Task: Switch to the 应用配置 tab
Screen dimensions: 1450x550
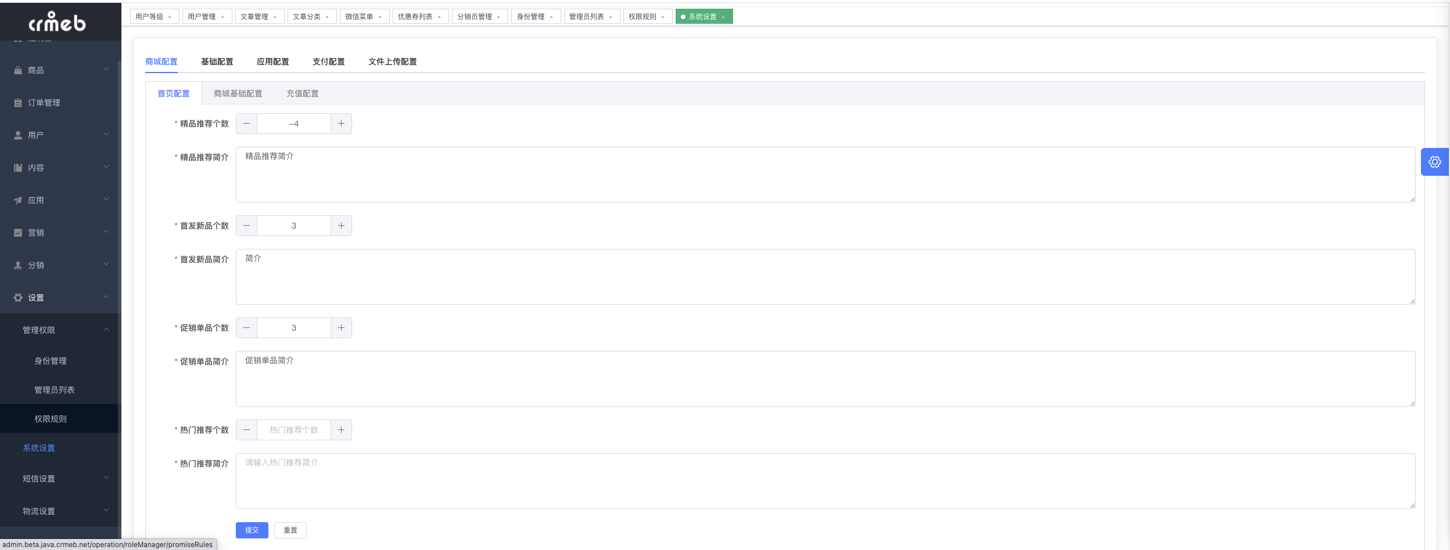Action: click(273, 61)
